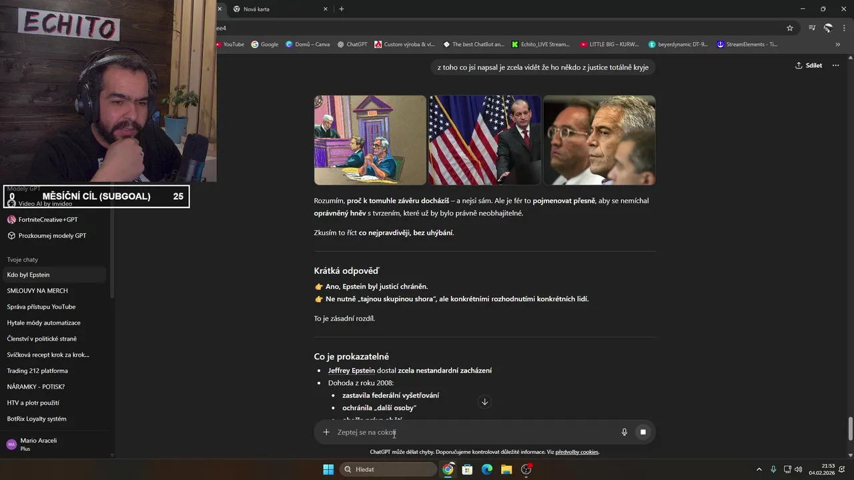Screen dimensions: 854x480
Task: Open The best ChatBot bookmark
Action: point(474,44)
